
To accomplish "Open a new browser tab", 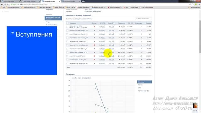I will (x=83, y=1).
